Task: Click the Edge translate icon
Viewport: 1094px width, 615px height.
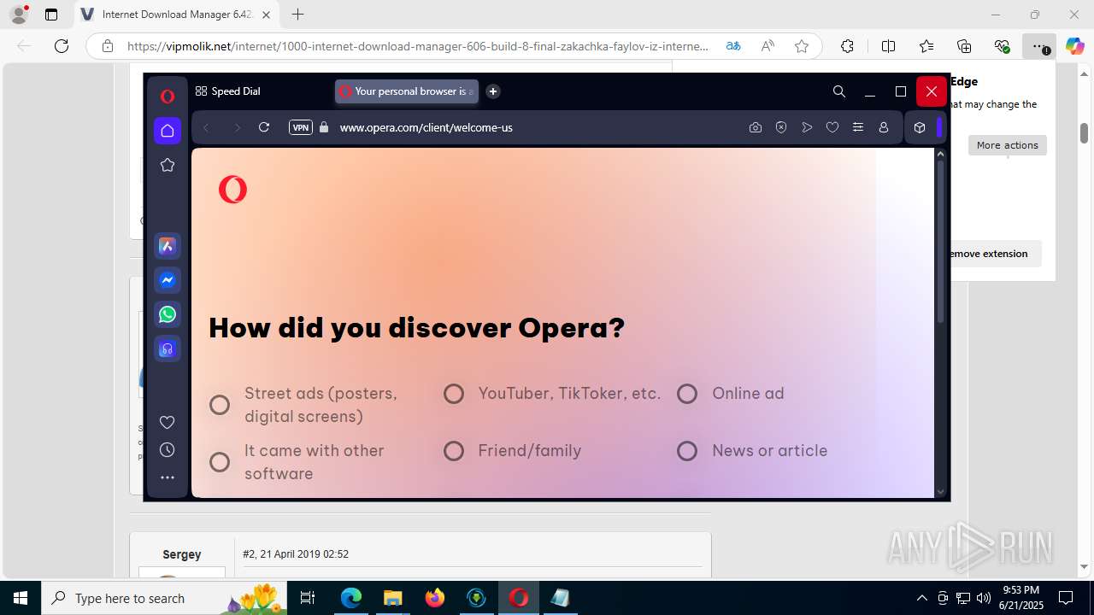Action: (x=733, y=46)
